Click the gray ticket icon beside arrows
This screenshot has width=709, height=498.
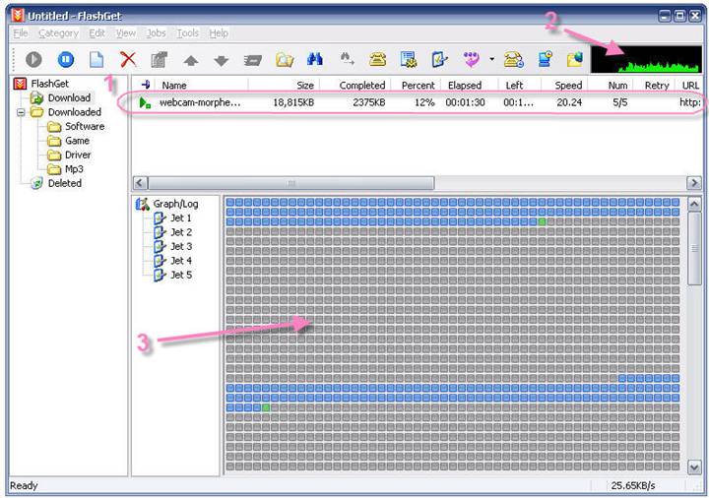click(x=253, y=60)
